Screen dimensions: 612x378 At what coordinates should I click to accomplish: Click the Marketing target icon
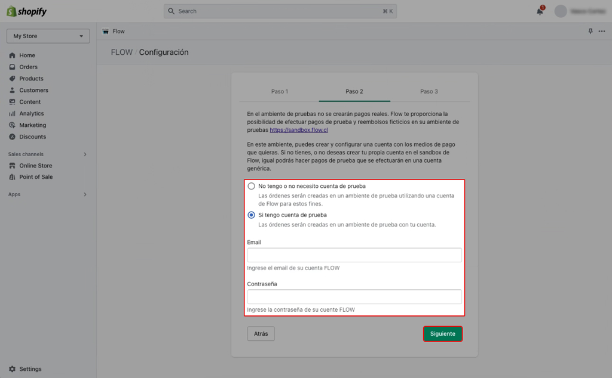tap(12, 125)
